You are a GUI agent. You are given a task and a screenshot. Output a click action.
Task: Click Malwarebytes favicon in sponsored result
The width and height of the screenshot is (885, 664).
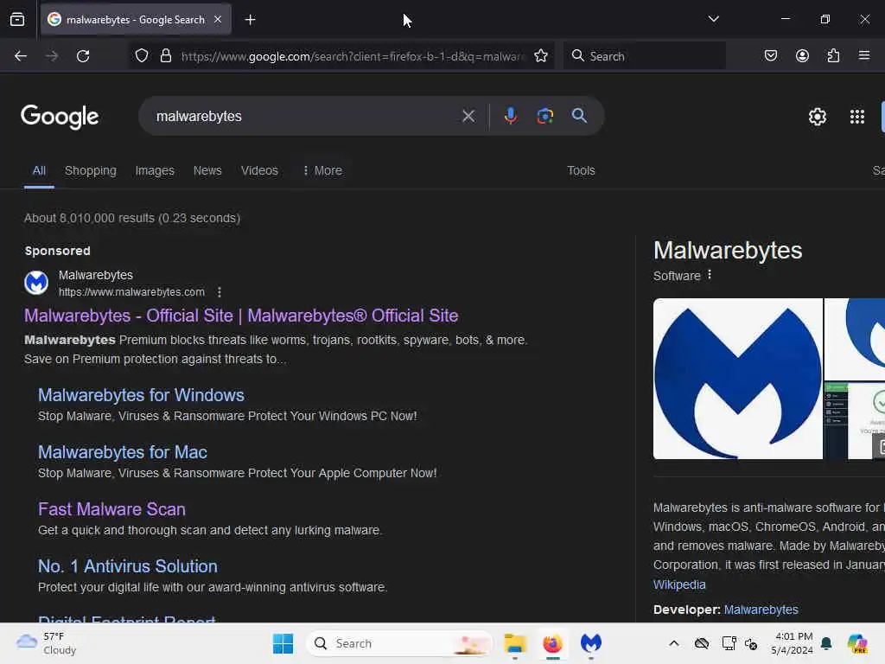point(36,283)
